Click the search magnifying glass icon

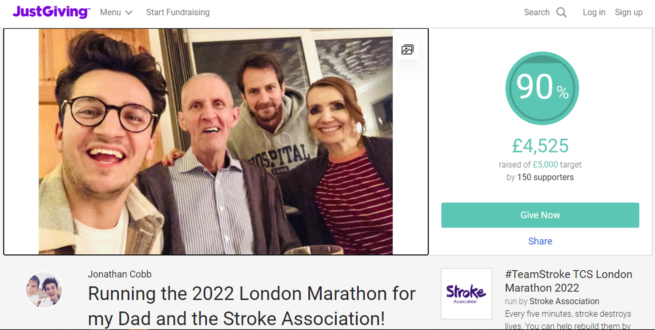pyautogui.click(x=561, y=13)
